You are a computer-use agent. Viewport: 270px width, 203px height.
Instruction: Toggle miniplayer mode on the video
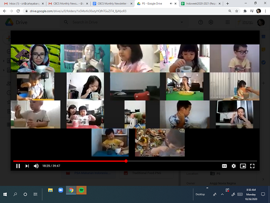pos(243,166)
